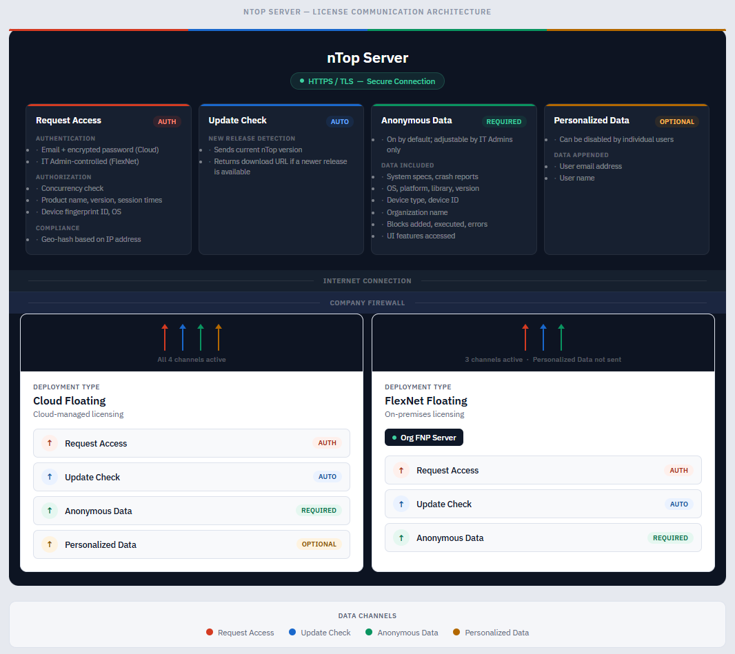Click AUTO tag in FlexNet Update Check row
Image resolution: width=735 pixels, height=654 pixels.
click(678, 504)
